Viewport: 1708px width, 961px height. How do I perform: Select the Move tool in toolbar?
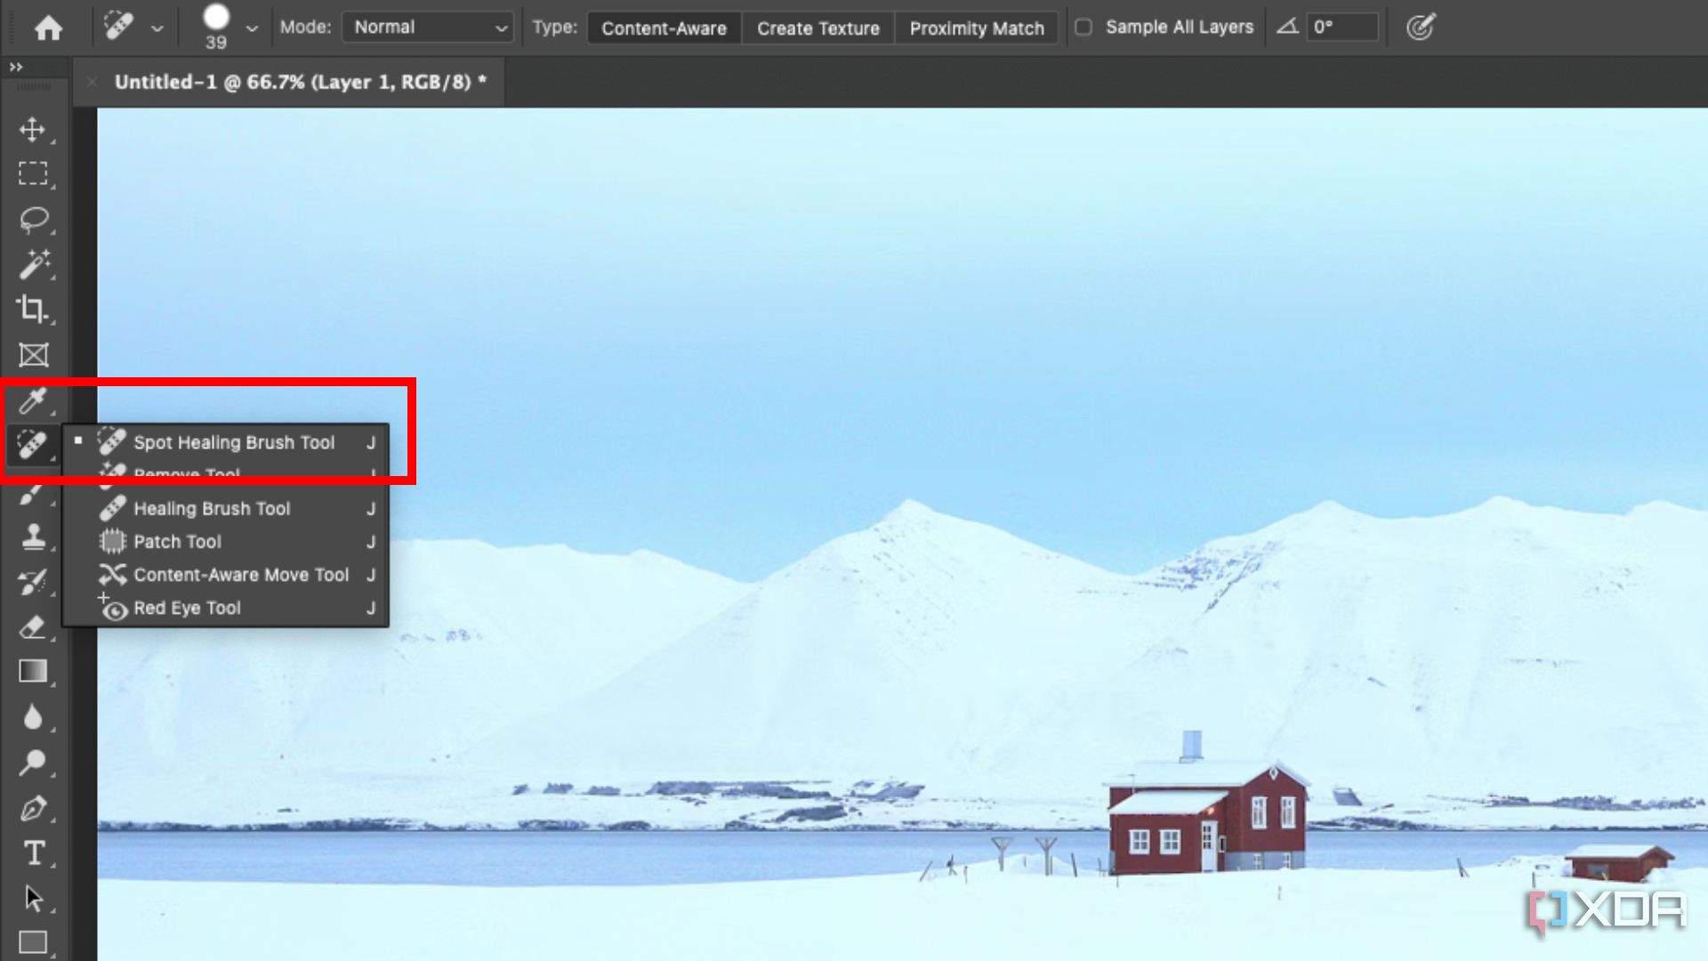click(x=33, y=129)
